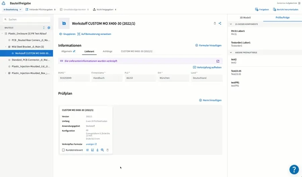Click the share icon beside the Werkstoff title
The image size is (302, 177).
220,23
